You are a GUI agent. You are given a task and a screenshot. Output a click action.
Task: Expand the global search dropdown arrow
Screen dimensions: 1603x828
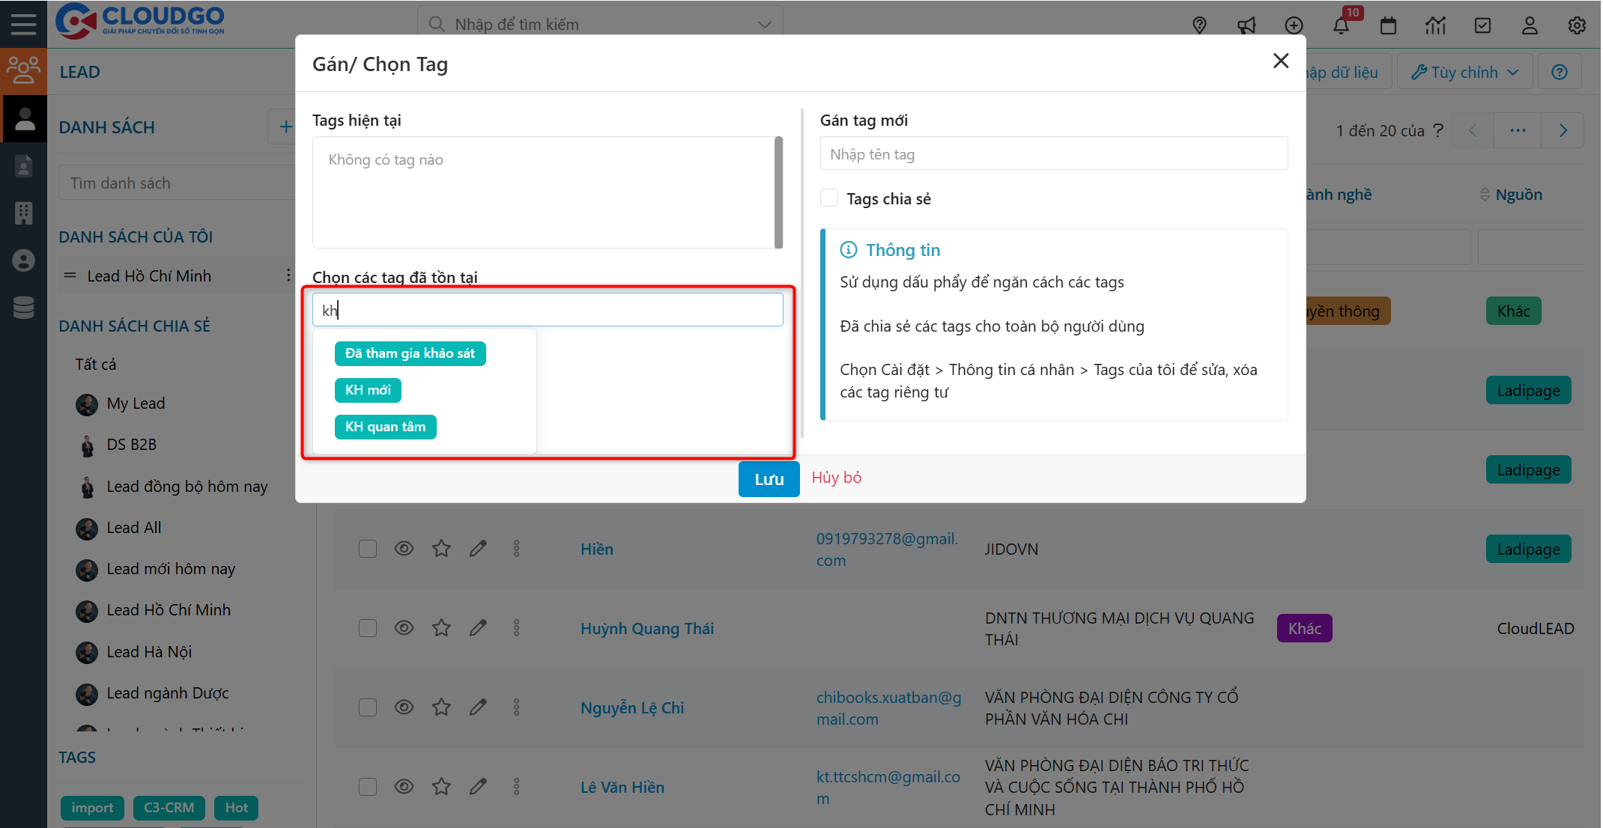click(764, 25)
